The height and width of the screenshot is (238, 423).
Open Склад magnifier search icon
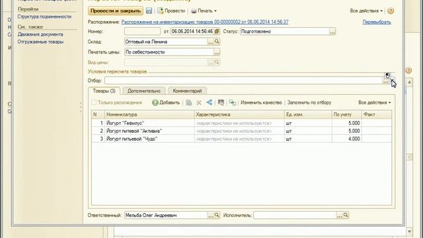(x=217, y=42)
